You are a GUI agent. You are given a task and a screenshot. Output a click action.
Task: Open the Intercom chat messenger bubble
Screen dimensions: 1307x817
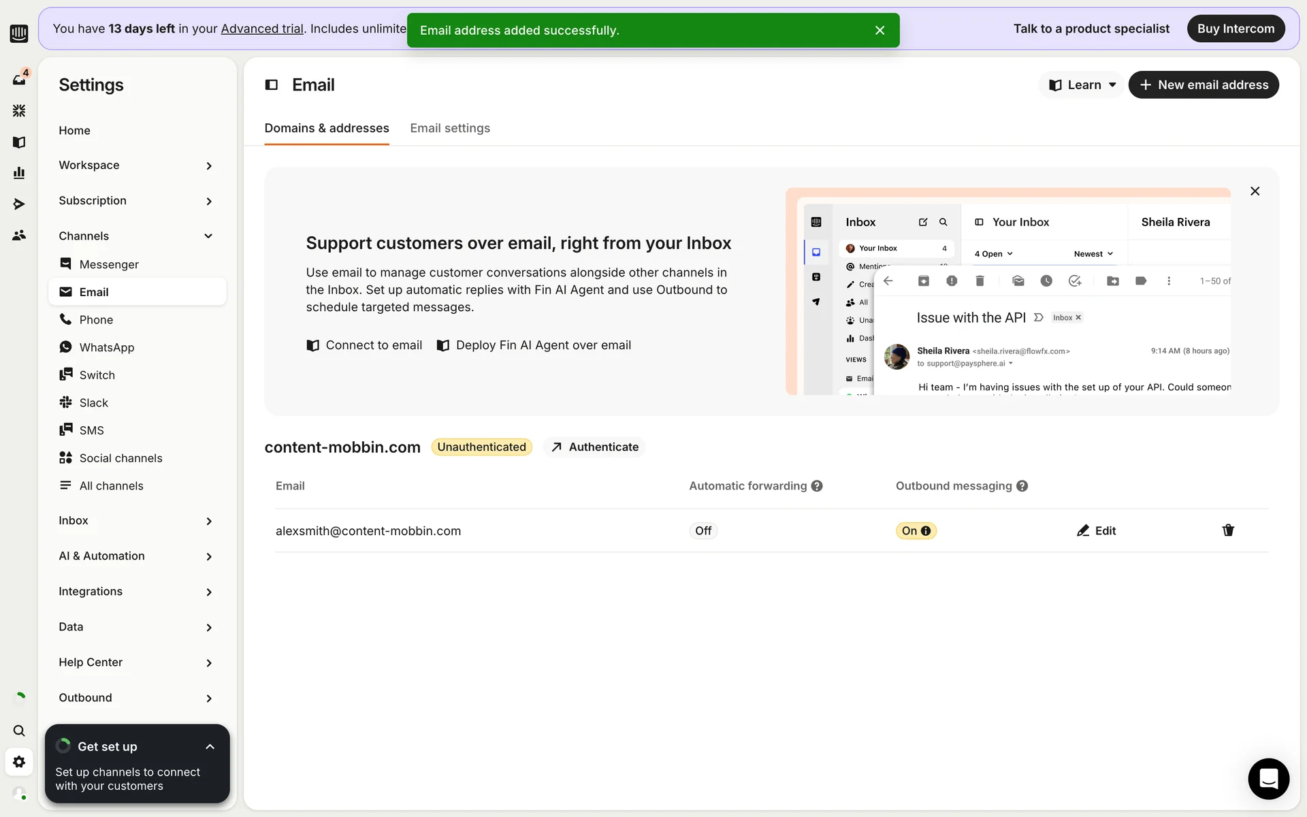point(1268,778)
